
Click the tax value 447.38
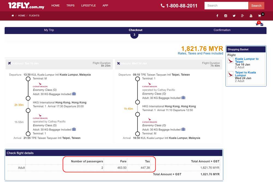pyautogui.click(x=145, y=168)
